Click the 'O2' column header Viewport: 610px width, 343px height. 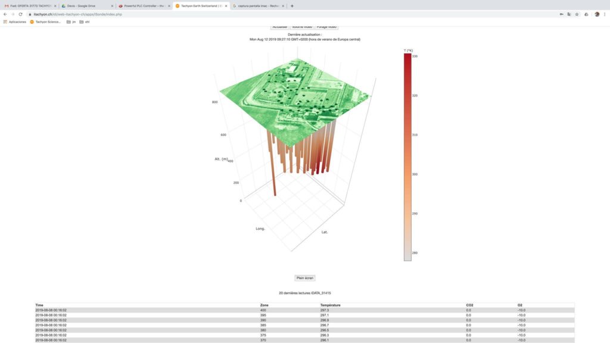[x=519, y=305]
